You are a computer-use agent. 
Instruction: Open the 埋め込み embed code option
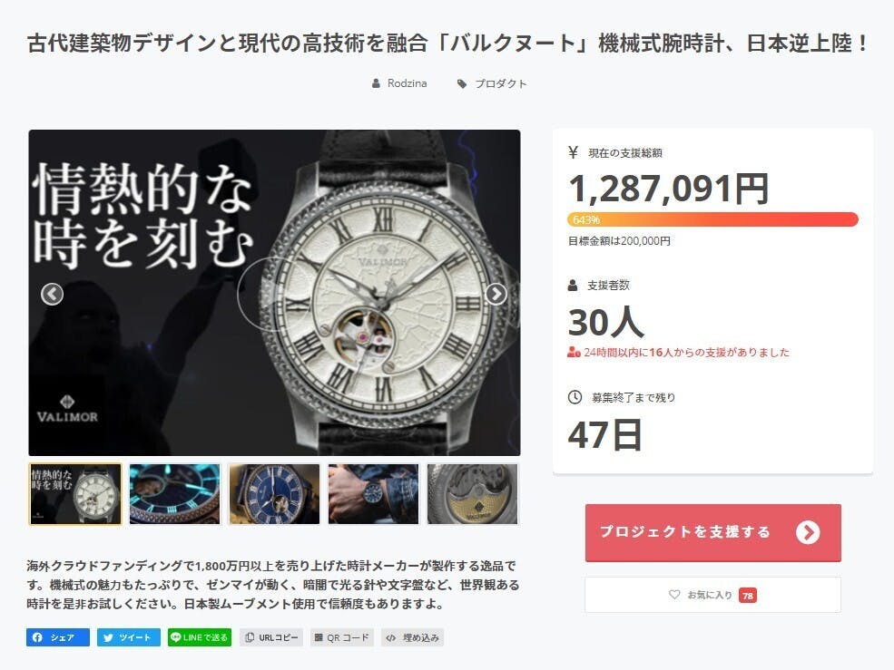point(413,637)
